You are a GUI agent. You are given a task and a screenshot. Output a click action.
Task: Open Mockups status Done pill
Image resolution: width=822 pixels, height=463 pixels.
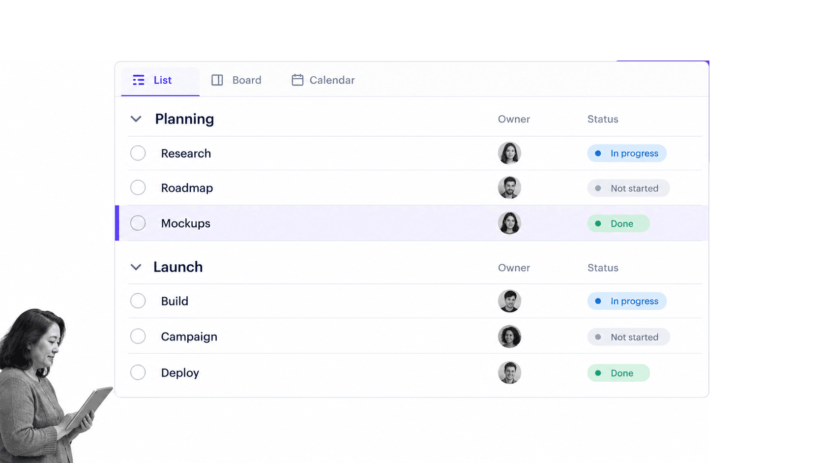pos(618,223)
